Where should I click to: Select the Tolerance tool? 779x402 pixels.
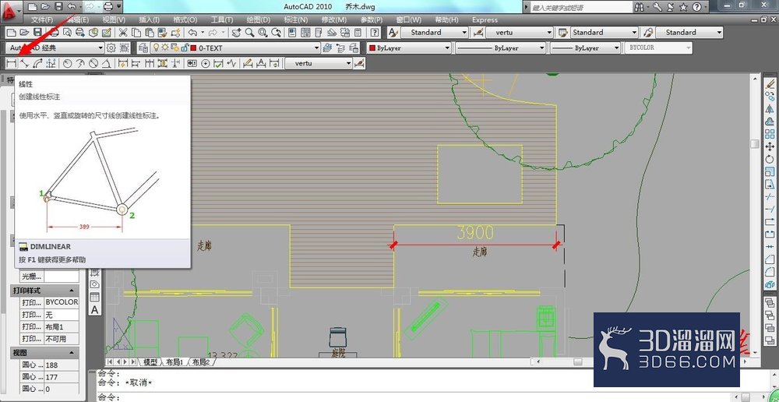pyautogui.click(x=192, y=64)
